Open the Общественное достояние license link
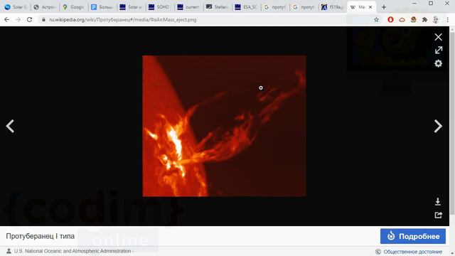This screenshot has height=256, width=455. pos(412,252)
